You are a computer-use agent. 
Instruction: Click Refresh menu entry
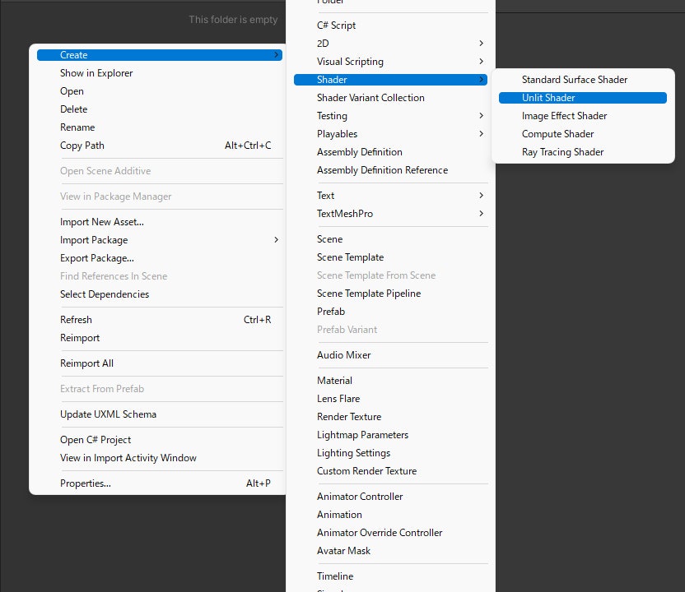[x=160, y=320]
